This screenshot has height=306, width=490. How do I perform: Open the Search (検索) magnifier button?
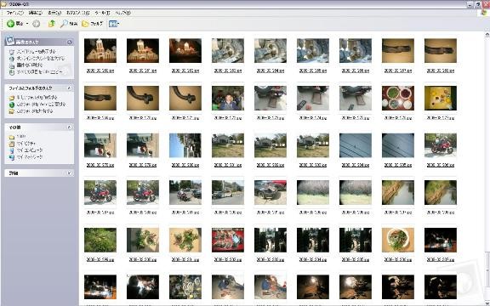click(x=69, y=24)
